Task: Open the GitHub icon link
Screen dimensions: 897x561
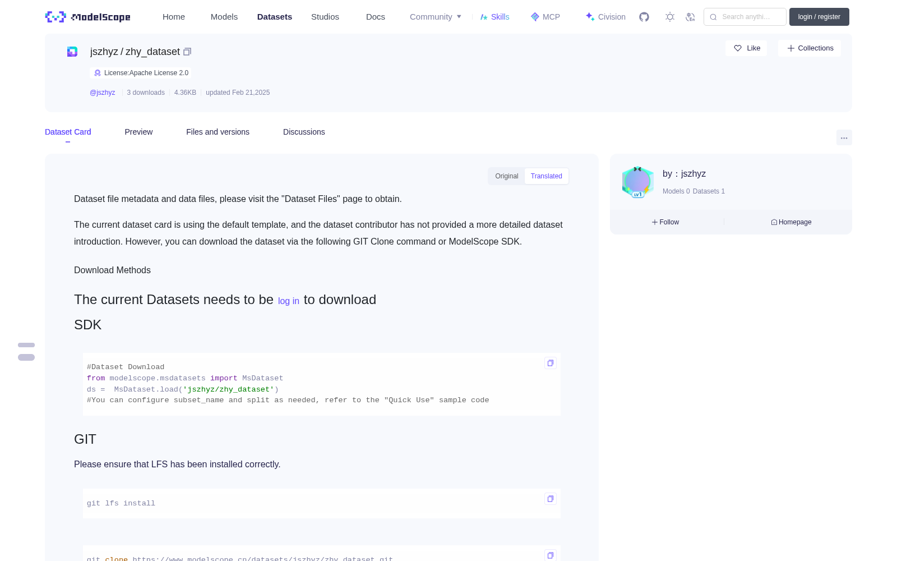Action: (x=644, y=17)
